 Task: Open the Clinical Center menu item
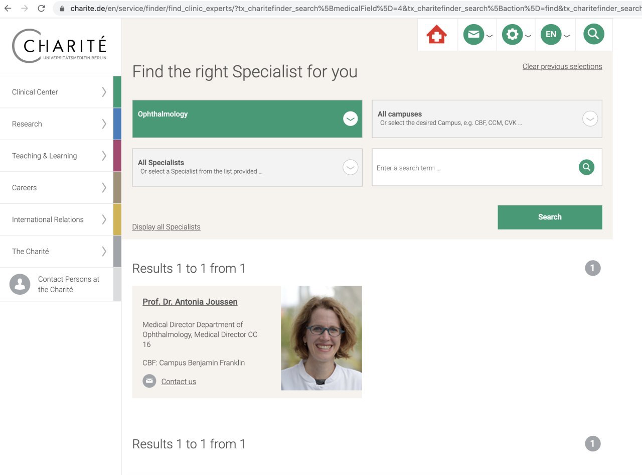point(60,92)
